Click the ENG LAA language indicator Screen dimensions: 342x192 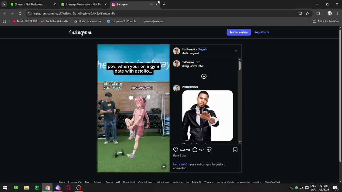point(313,188)
